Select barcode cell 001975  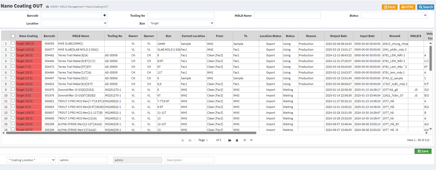point(49,90)
